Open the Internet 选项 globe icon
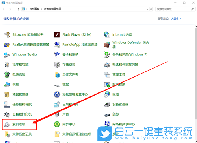The height and width of the screenshot is (143, 197). pos(107,35)
